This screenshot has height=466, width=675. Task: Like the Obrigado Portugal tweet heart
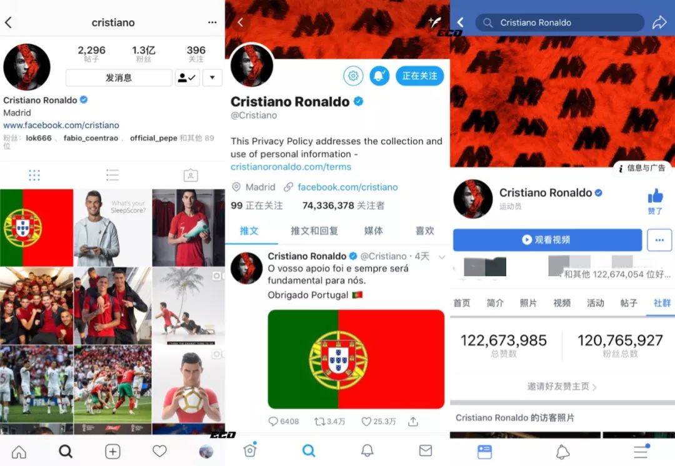tap(366, 421)
